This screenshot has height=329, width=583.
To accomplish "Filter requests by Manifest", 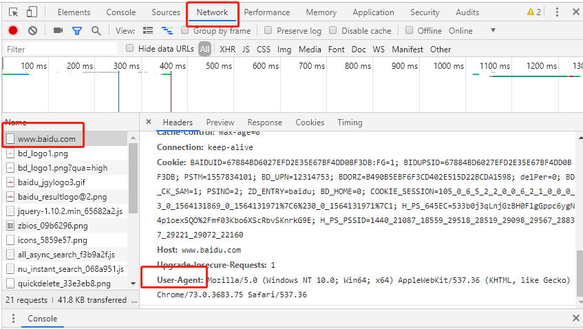I will click(407, 49).
